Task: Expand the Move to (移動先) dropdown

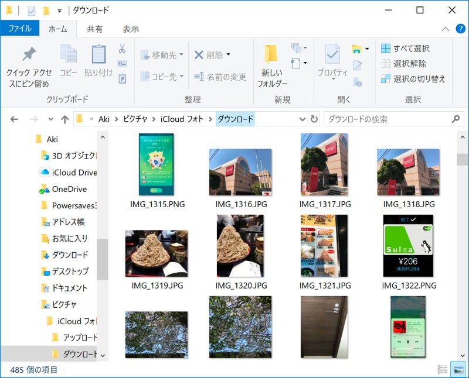Action: pyautogui.click(x=181, y=55)
